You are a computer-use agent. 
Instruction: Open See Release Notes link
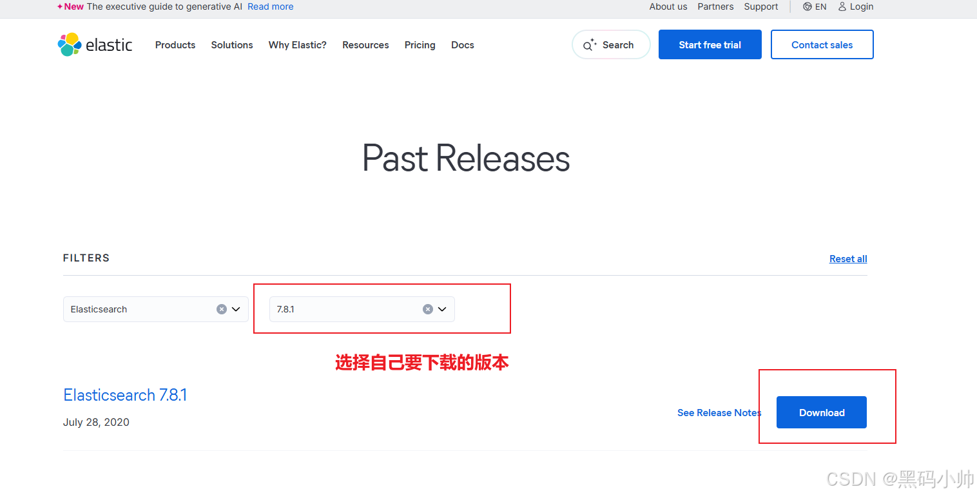click(x=719, y=413)
